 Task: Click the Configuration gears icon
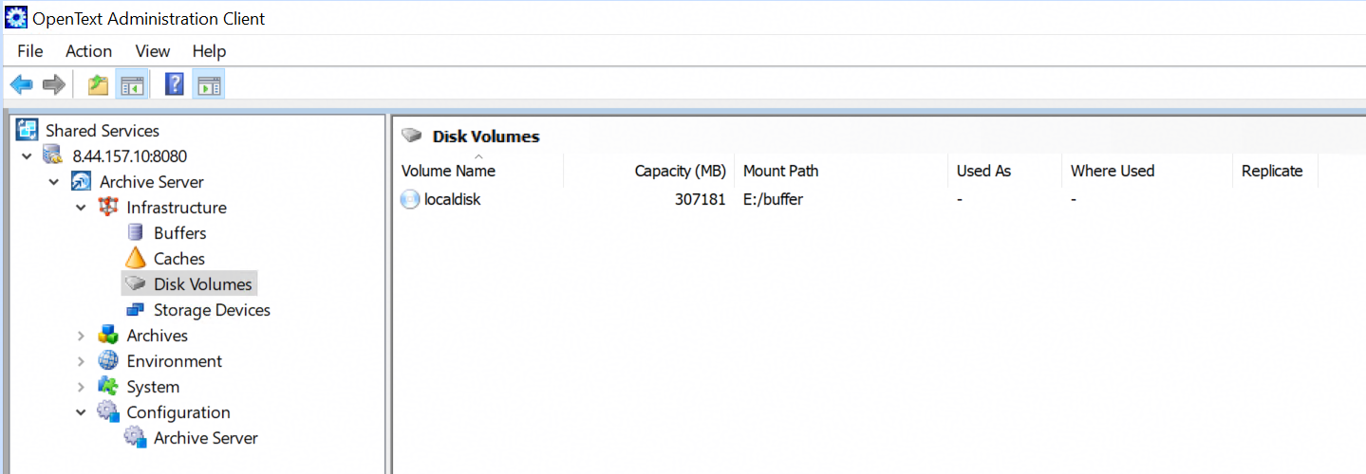tap(109, 411)
